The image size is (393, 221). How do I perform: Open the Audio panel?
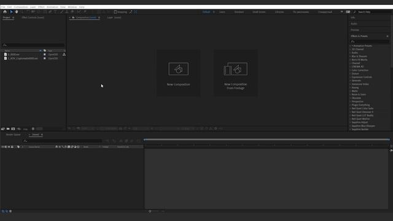point(354,24)
